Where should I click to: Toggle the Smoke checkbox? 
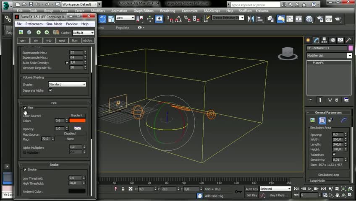click(25, 170)
